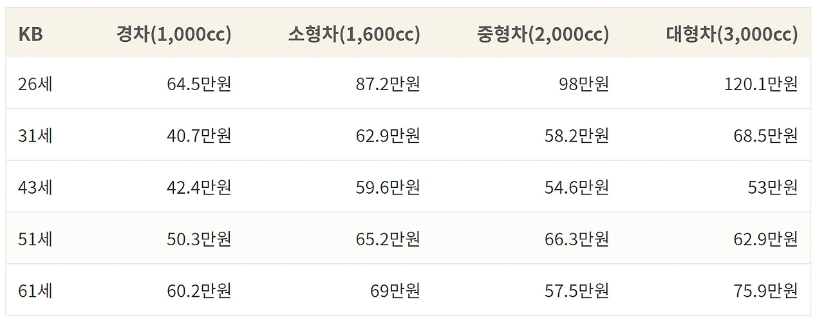This screenshot has width=824, height=327.
Task: Click the 75.9만원 cell
Action: click(x=766, y=291)
